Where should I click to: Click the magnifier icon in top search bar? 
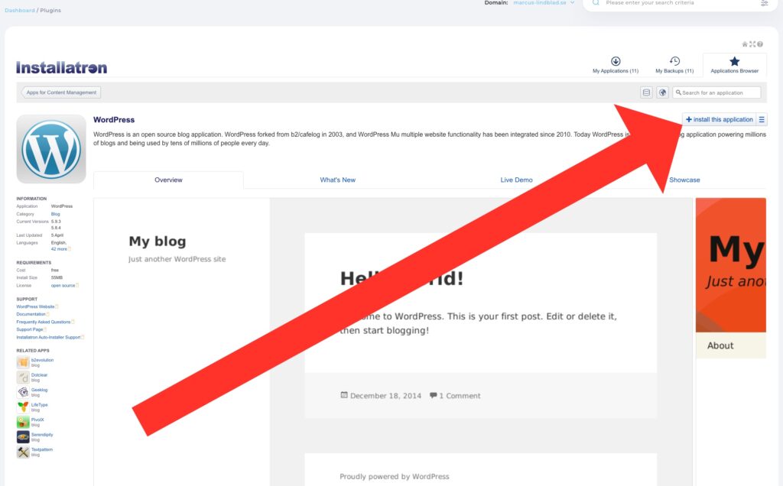click(x=595, y=2)
